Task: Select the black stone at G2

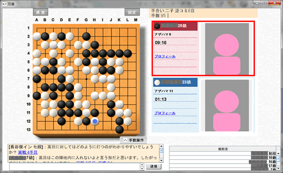Action: tap(86, 36)
